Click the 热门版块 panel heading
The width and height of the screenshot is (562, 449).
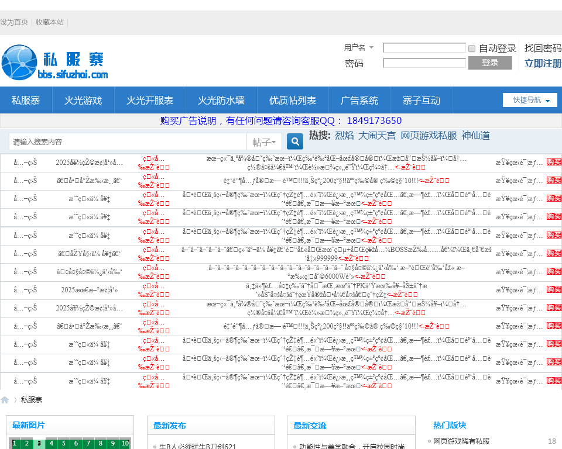[x=450, y=425]
